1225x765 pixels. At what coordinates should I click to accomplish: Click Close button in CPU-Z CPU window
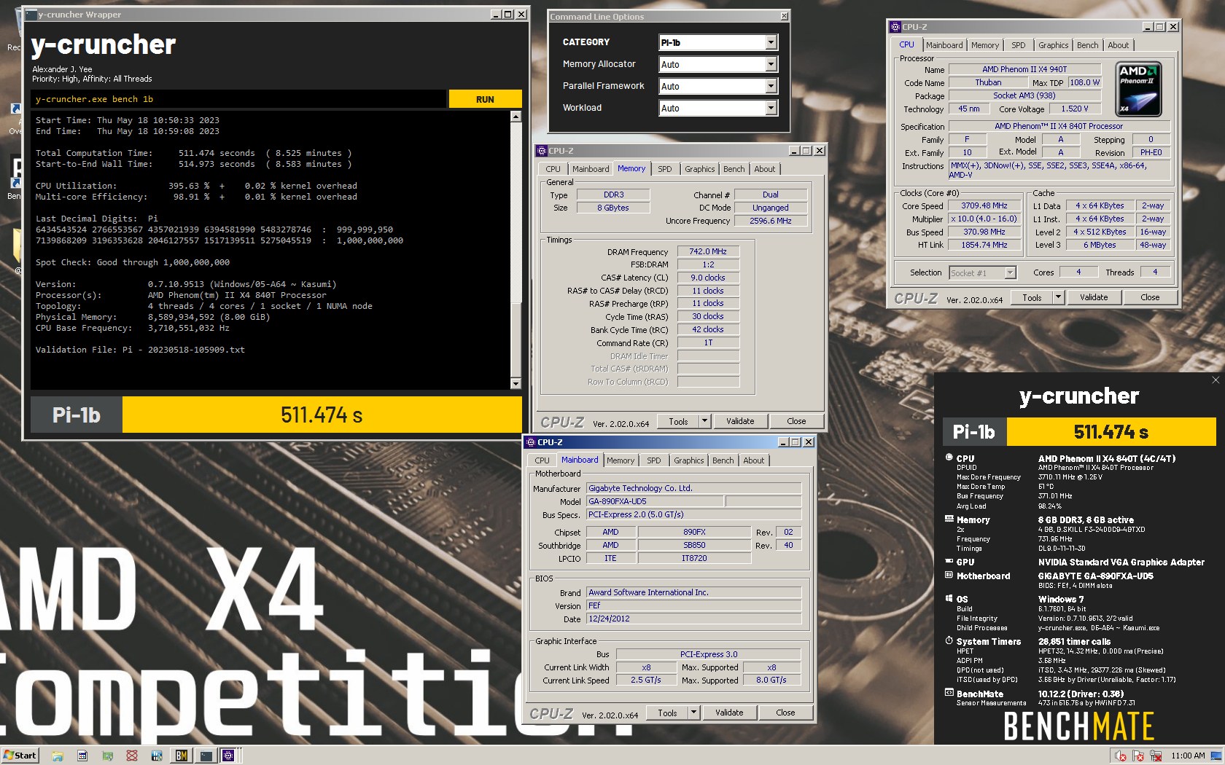coord(1150,297)
